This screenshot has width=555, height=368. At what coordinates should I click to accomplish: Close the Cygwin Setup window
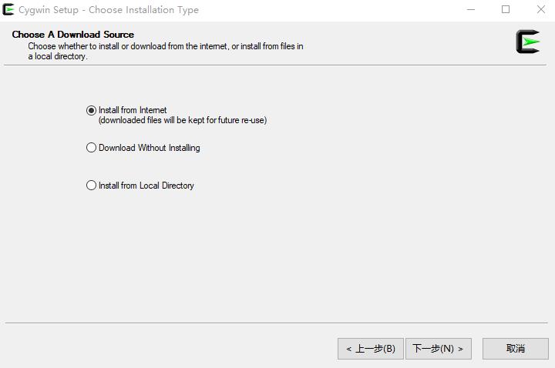(x=540, y=9)
